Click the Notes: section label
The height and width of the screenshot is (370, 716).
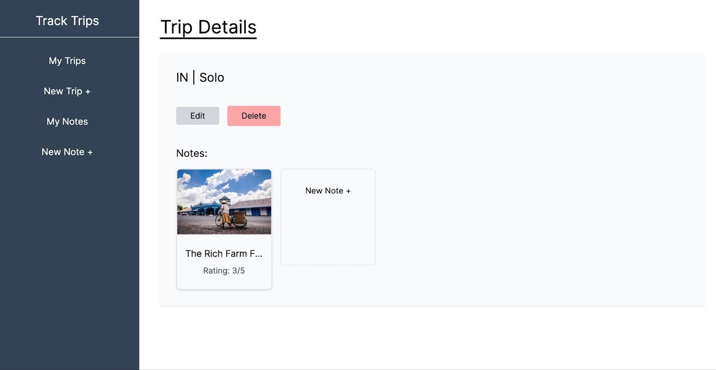[x=192, y=153]
